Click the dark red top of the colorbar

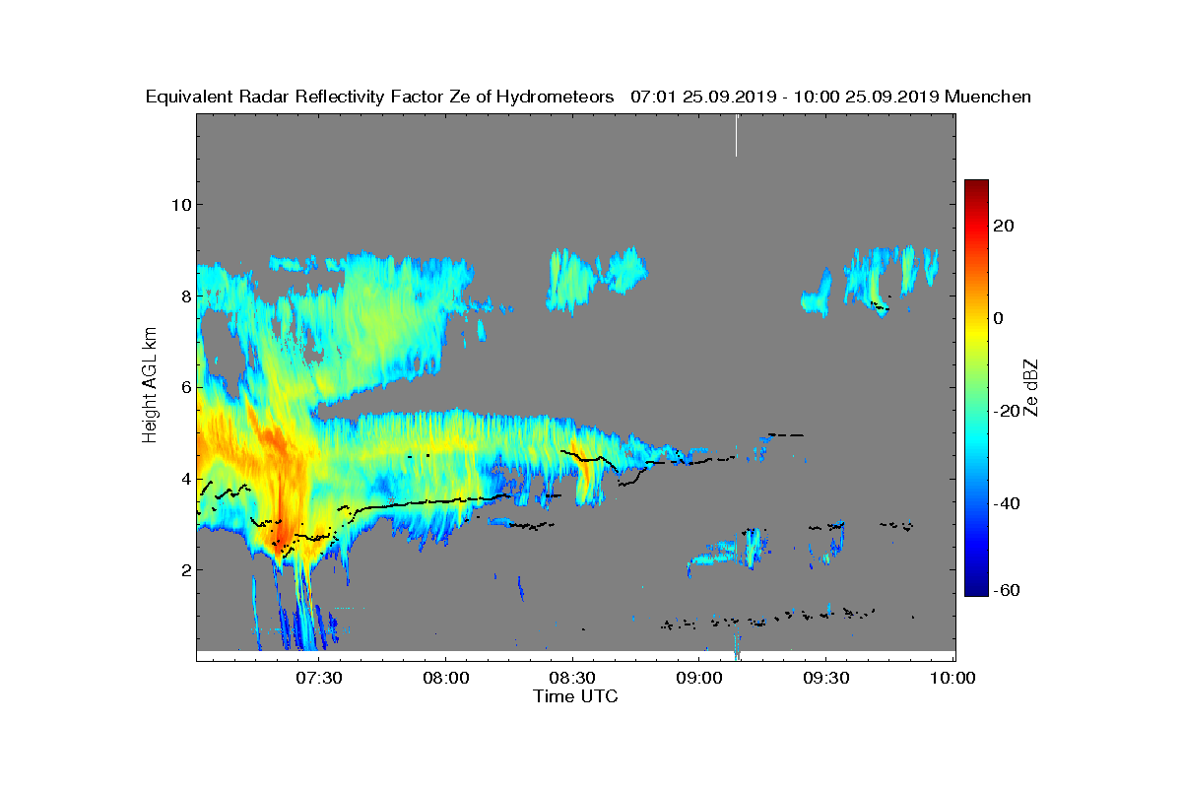pos(976,185)
